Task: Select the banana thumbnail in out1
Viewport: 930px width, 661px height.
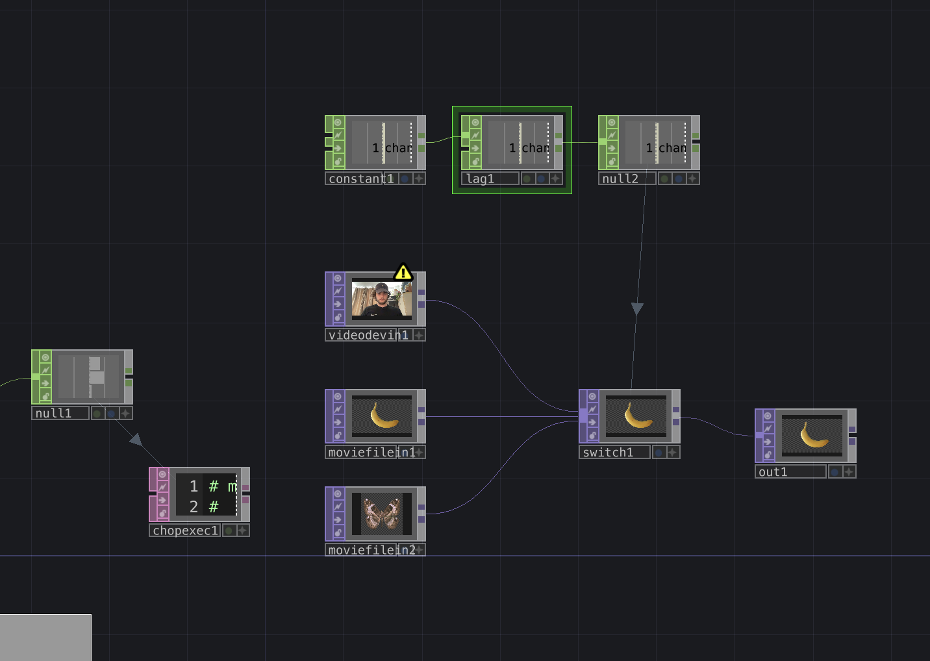Action: pyautogui.click(x=812, y=435)
